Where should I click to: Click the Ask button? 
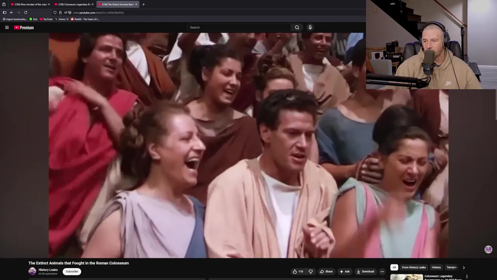tap(345, 271)
